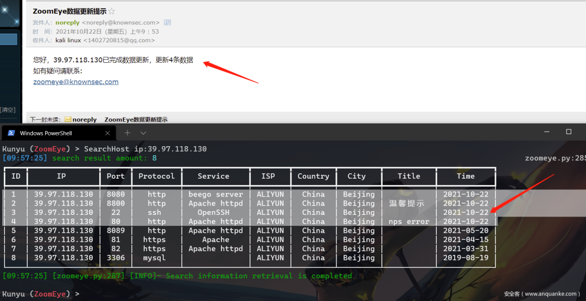
Task: Click the ID column header
Action: click(16, 176)
